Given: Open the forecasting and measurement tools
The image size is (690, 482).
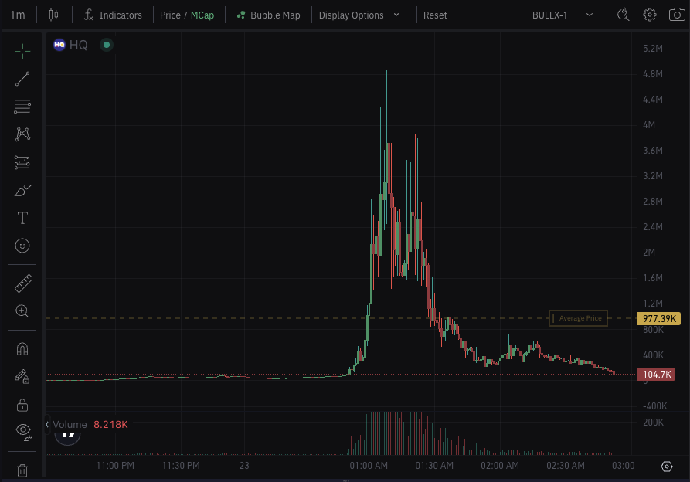Looking at the screenshot, I should [22, 162].
